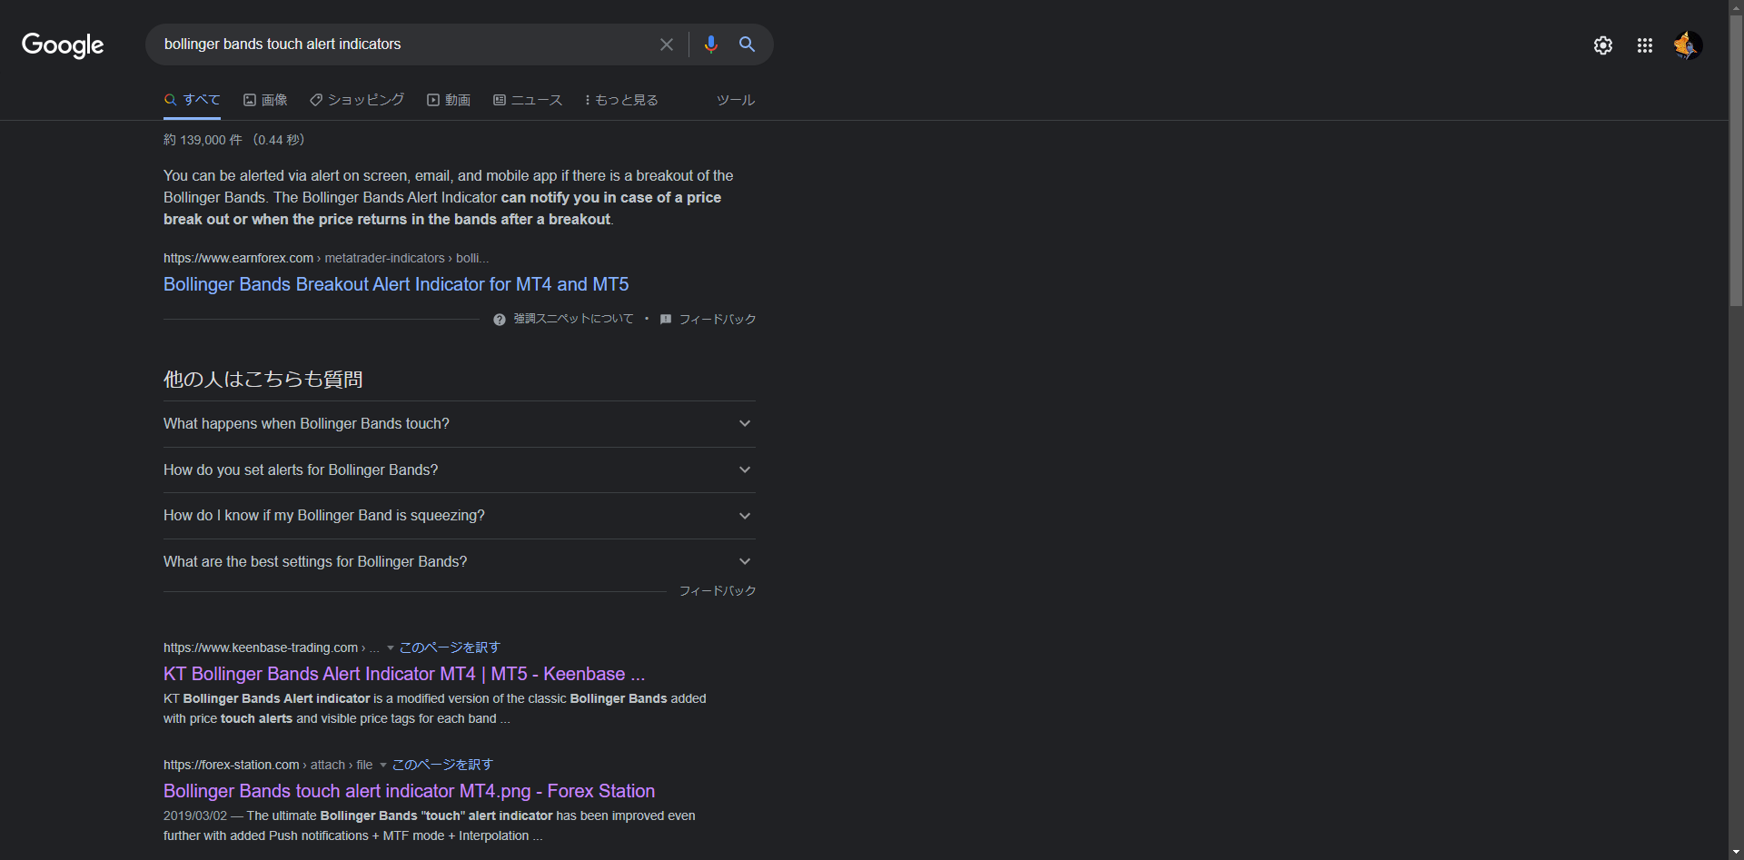The image size is (1744, 860).
Task: Expand 'What happens when Bollinger Bands touch?'
Action: click(x=460, y=424)
